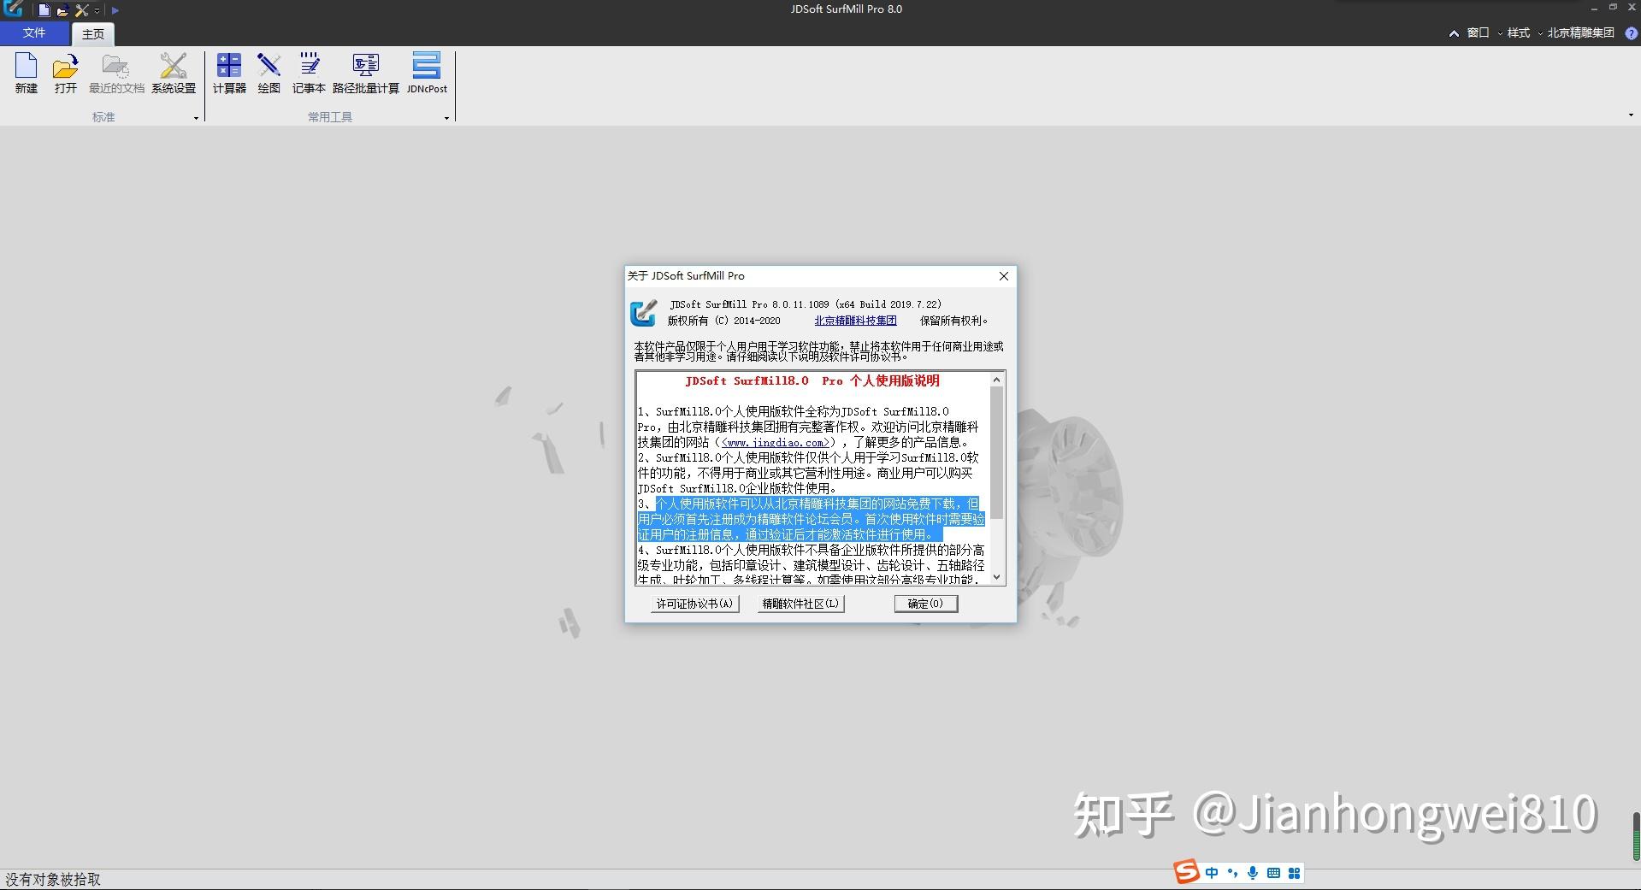This screenshot has height=890, width=1641.
Task: Click the quick-access Open folder icon
Action: point(62,10)
